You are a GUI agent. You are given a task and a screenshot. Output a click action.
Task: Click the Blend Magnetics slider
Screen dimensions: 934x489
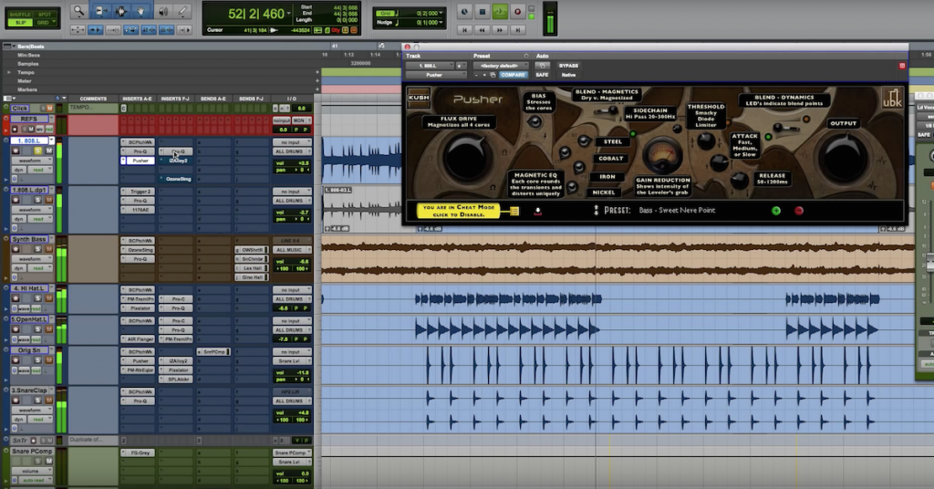pyautogui.click(x=604, y=110)
